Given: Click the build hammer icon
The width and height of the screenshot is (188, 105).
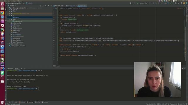Looking at the screenshot, I should [137, 3].
